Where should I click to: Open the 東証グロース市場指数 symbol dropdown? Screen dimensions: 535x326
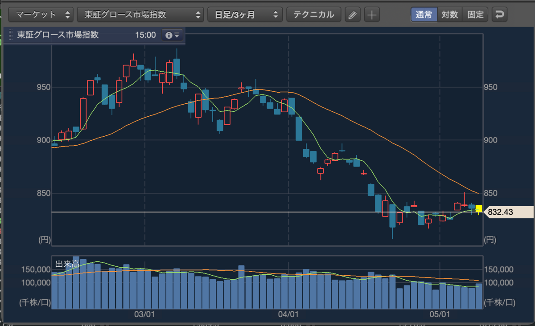pyautogui.click(x=140, y=14)
